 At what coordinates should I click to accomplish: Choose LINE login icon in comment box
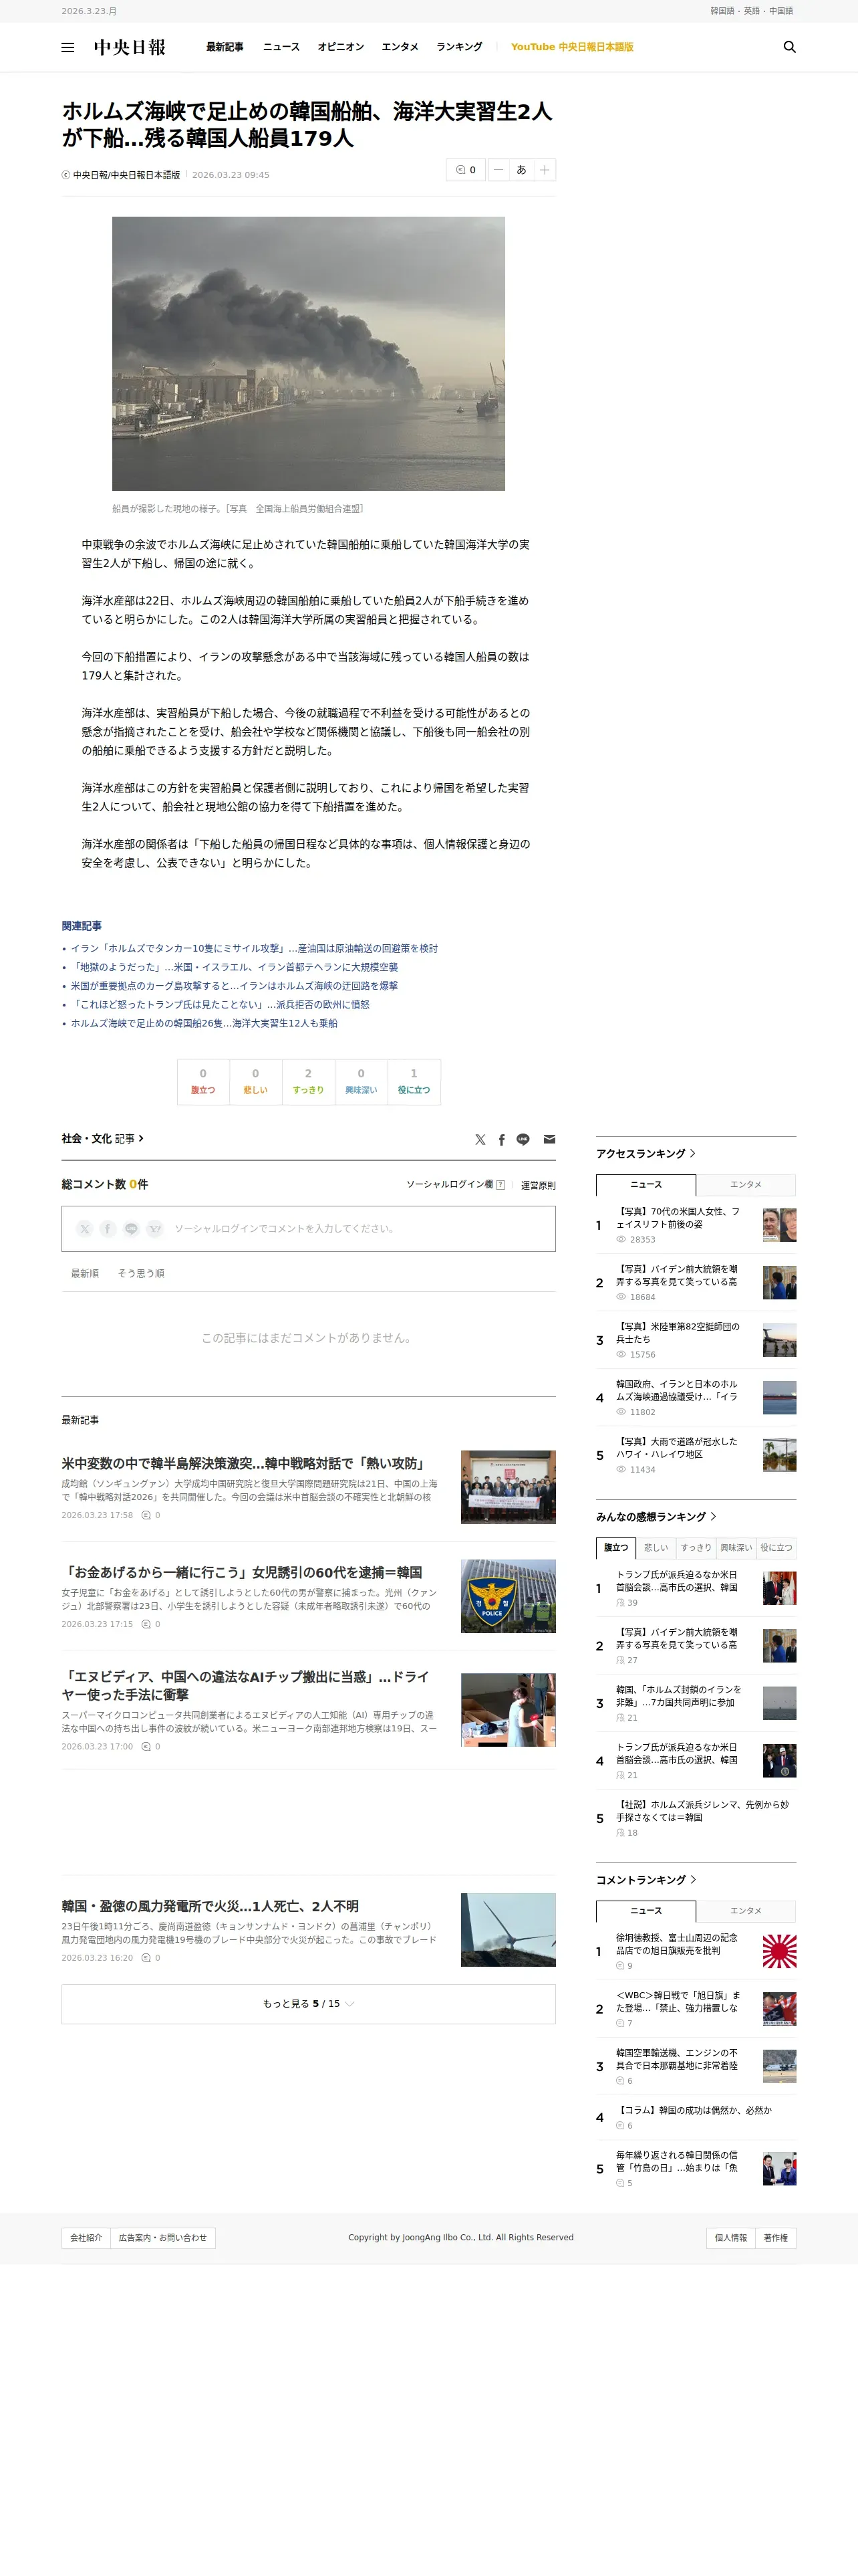pyautogui.click(x=131, y=1228)
